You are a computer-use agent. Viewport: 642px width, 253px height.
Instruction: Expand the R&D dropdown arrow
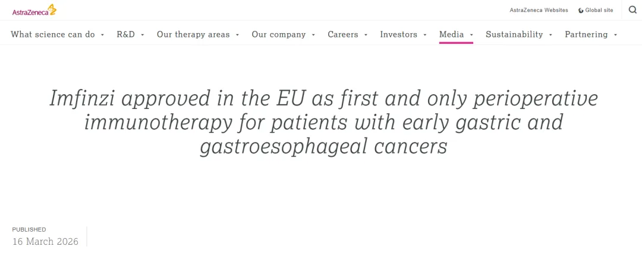pyautogui.click(x=142, y=35)
